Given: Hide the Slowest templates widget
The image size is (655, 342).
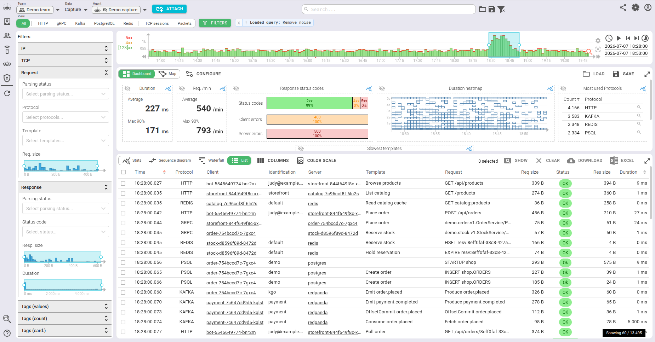Looking at the screenshot, I should (301, 149).
